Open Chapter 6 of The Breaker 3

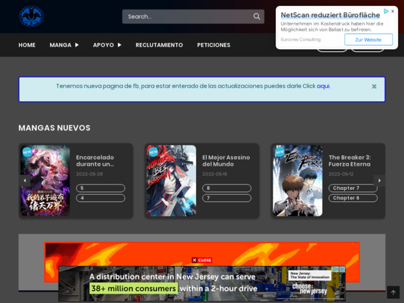pyautogui.click(x=353, y=198)
